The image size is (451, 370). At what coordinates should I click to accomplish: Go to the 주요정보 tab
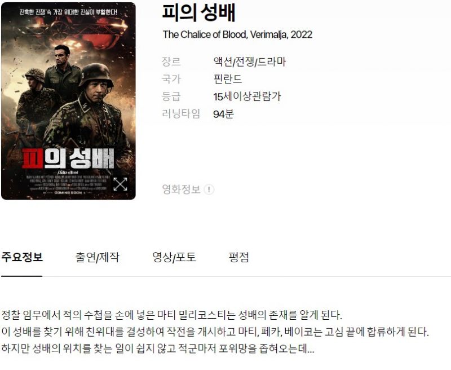(22, 257)
